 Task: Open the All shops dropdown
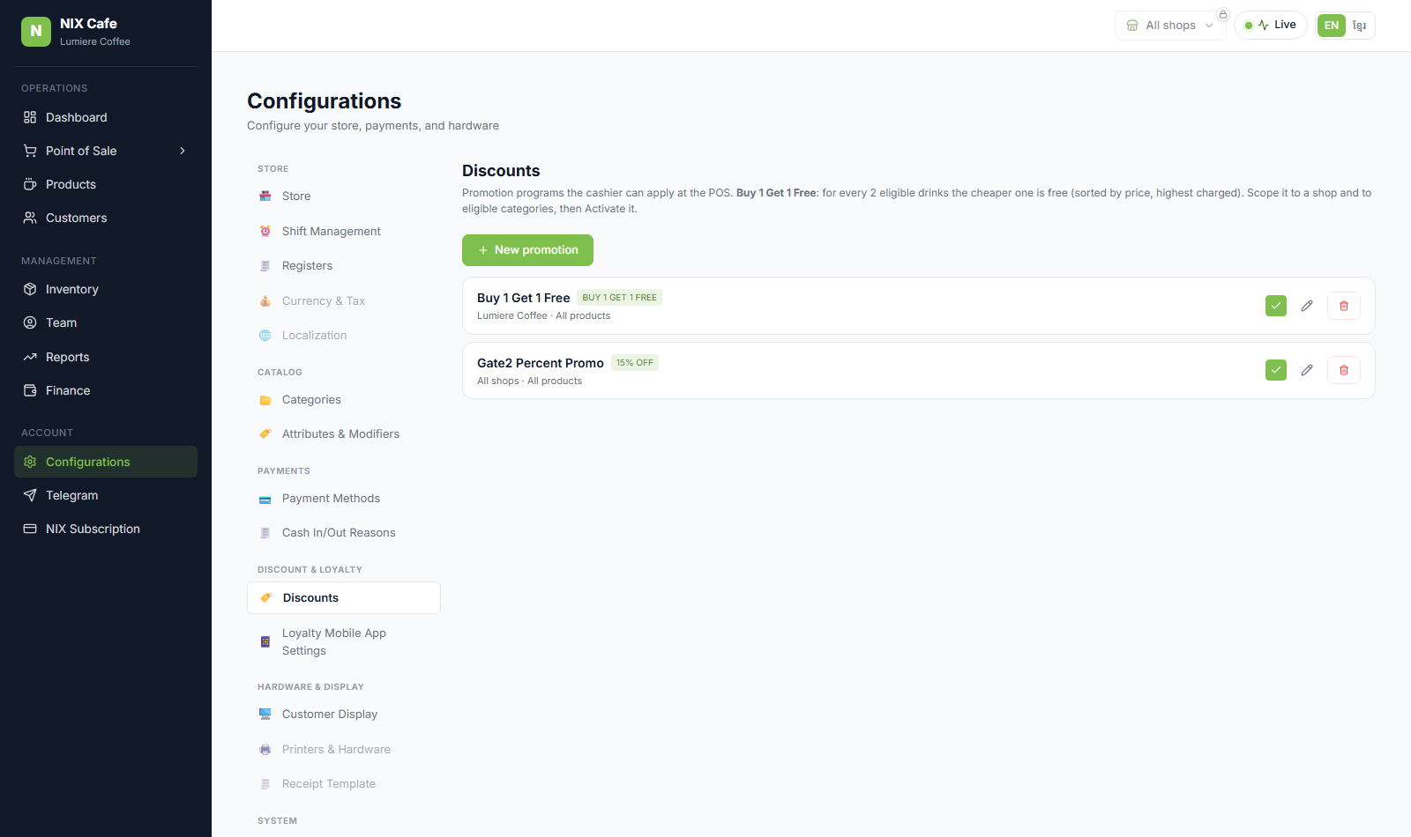(x=1170, y=26)
